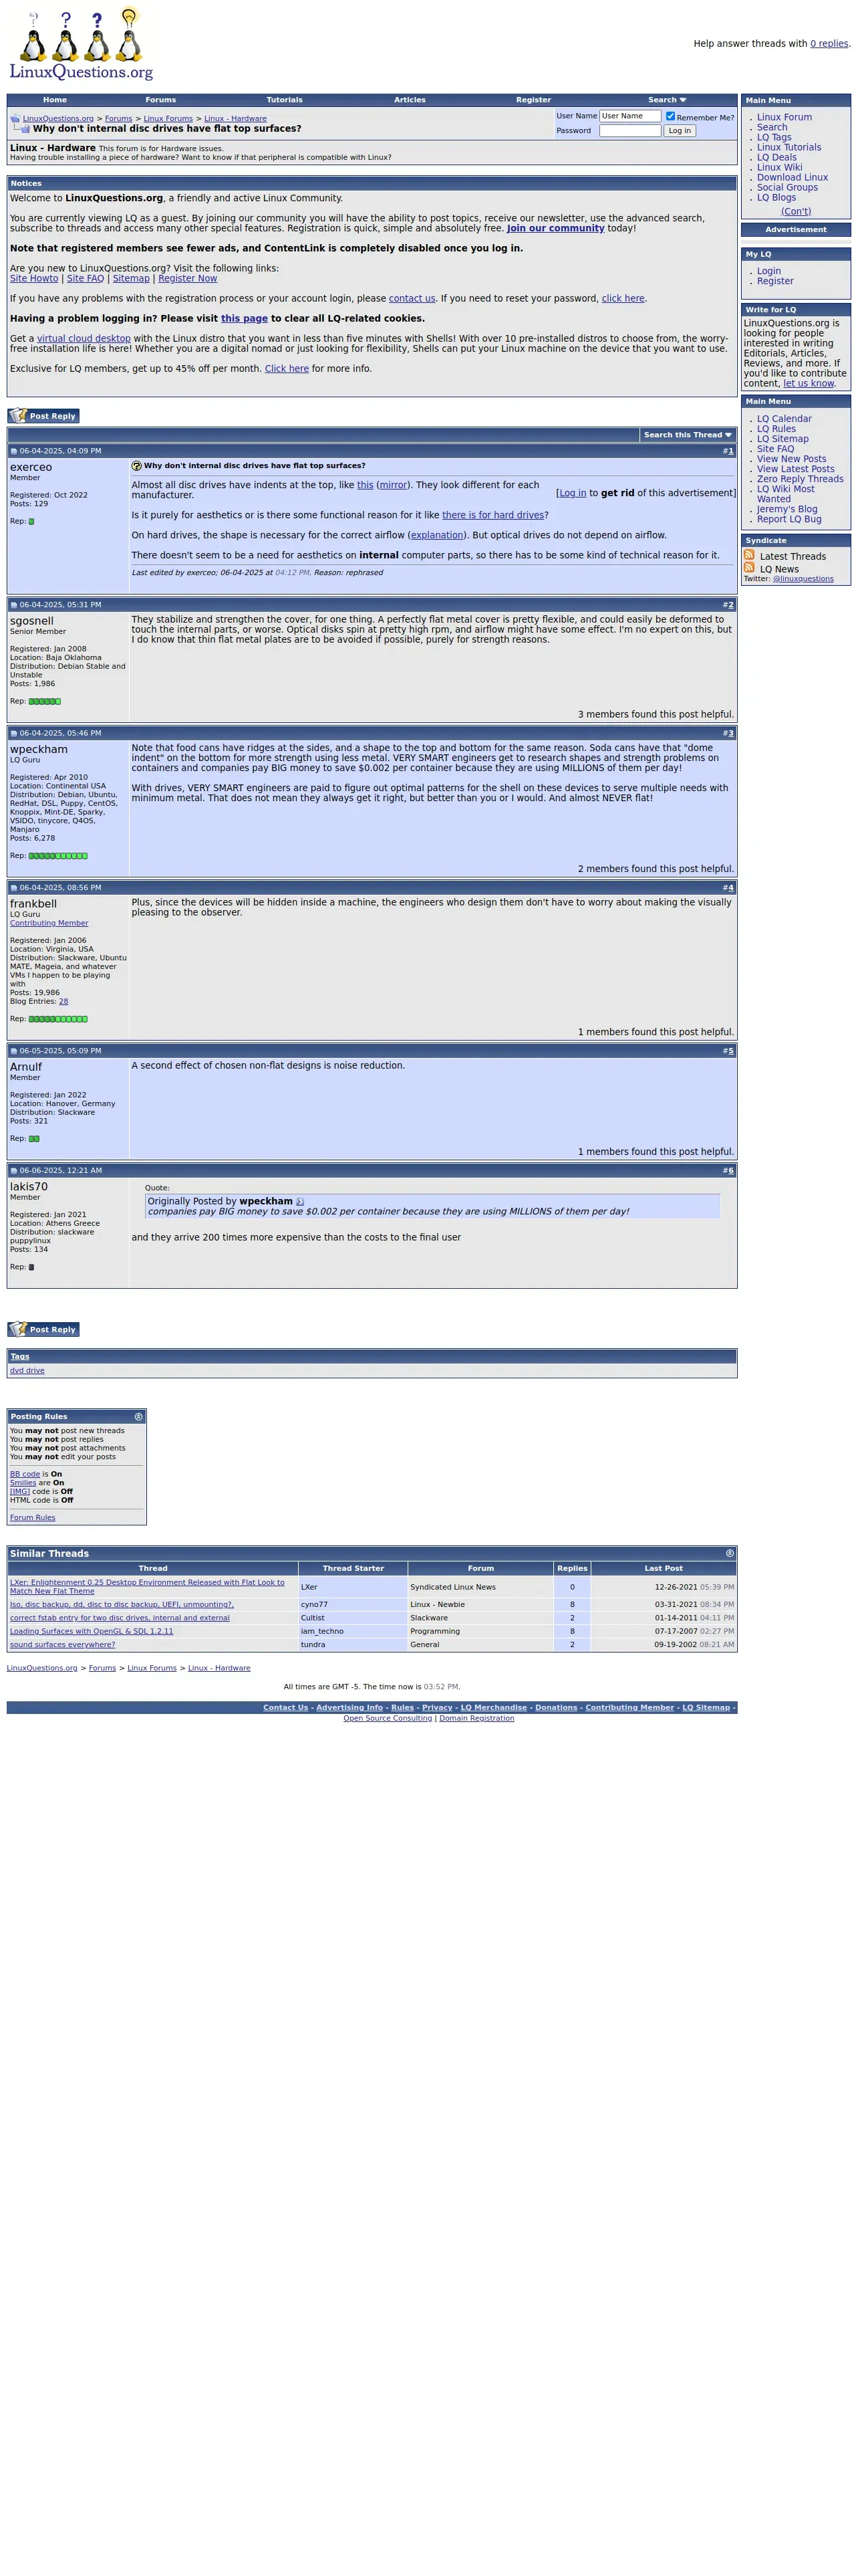Open the Articles menu item
The image size is (858, 2576).
[410, 100]
